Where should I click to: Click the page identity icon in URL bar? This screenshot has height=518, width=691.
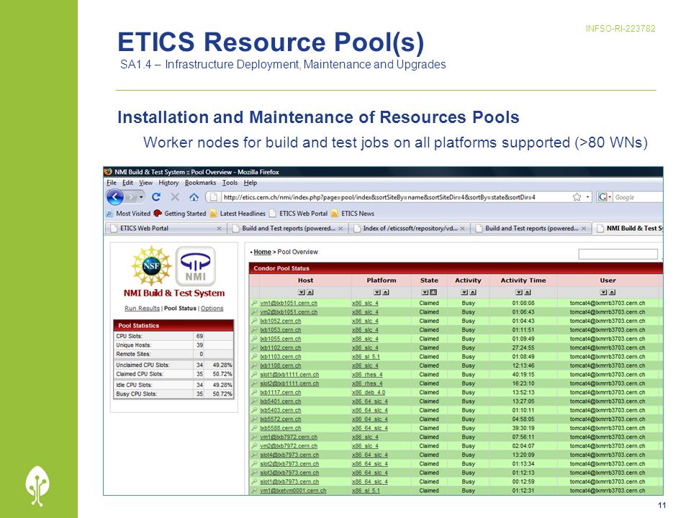click(214, 197)
